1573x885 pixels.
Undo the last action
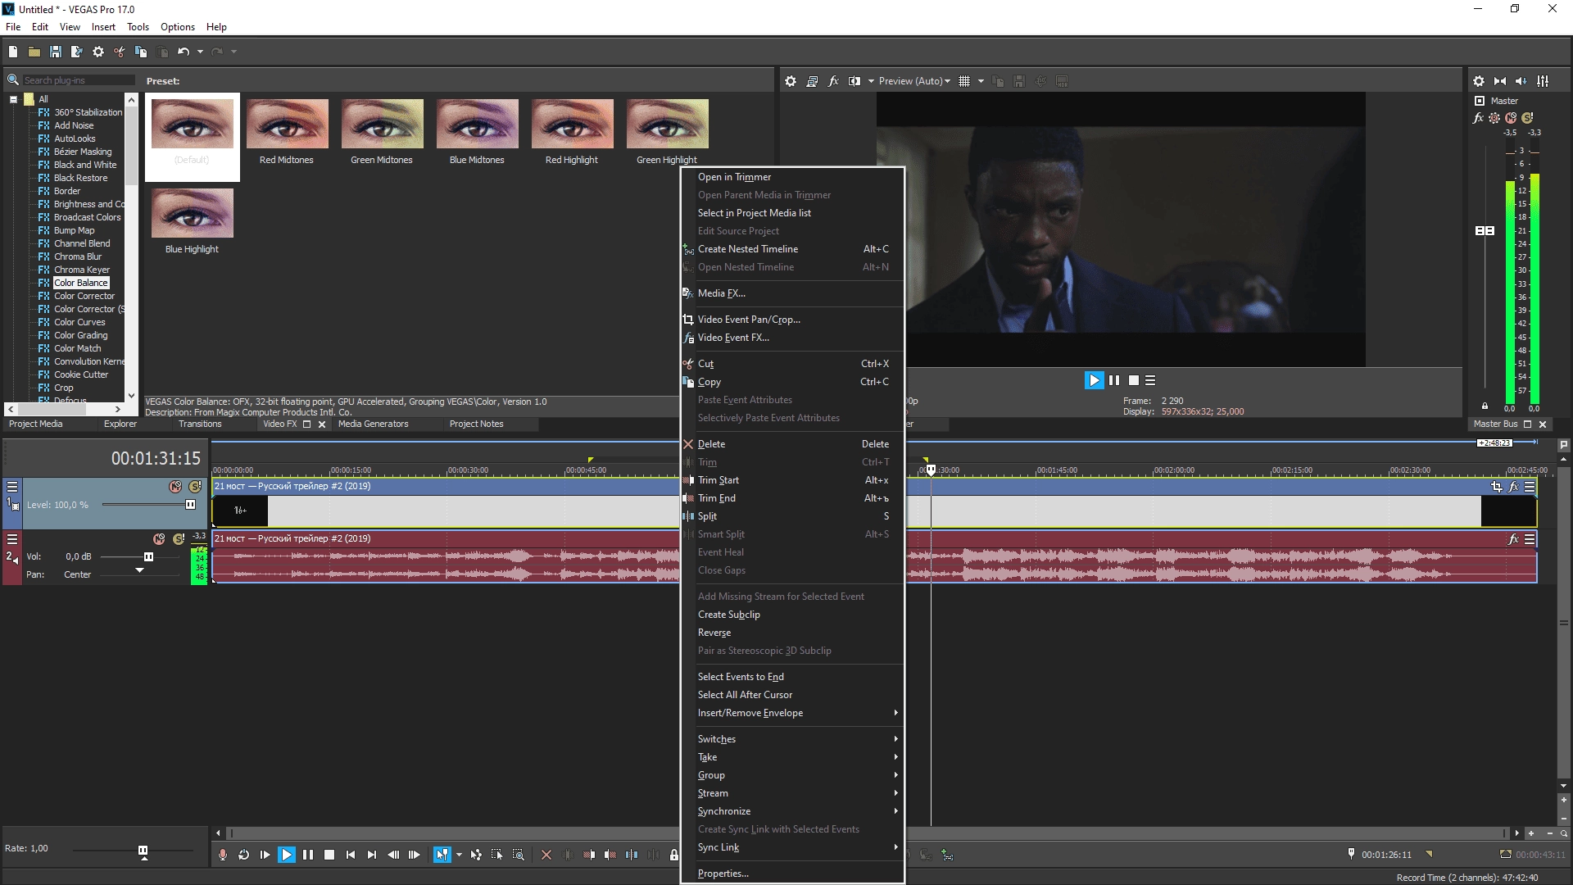click(184, 52)
